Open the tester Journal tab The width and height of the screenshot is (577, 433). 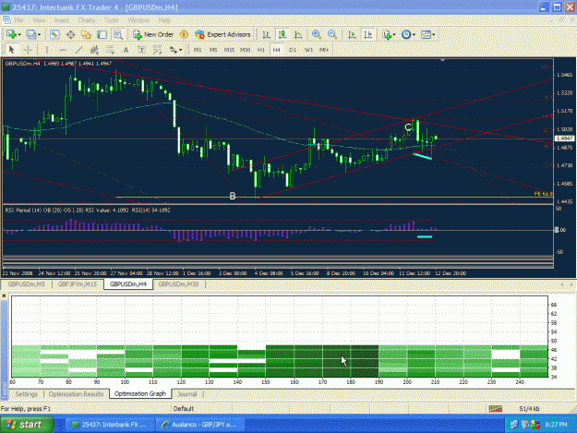click(186, 394)
